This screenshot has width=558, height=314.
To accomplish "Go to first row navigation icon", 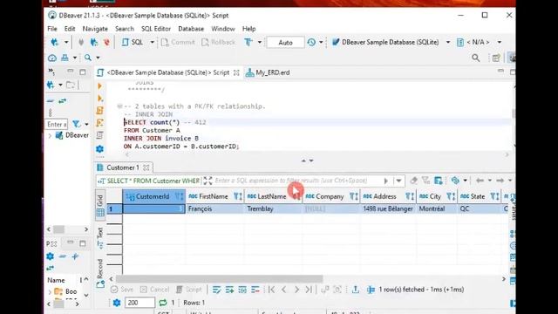I will (271, 290).
